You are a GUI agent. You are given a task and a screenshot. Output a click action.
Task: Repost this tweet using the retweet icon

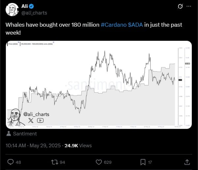55,162
